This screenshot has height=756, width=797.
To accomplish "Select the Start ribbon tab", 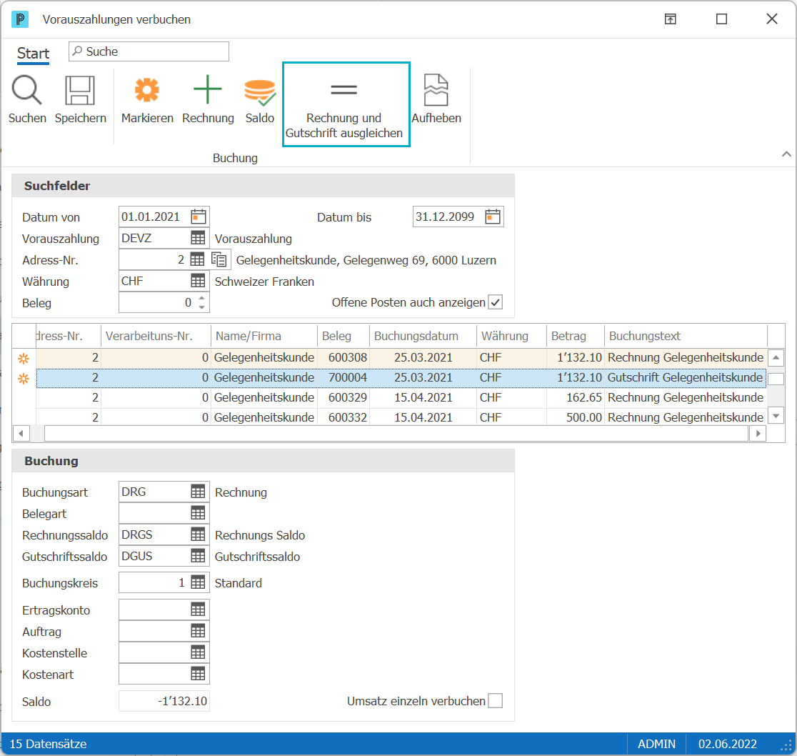I will (33, 54).
